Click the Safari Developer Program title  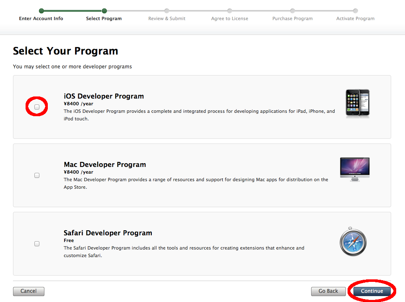(108, 233)
